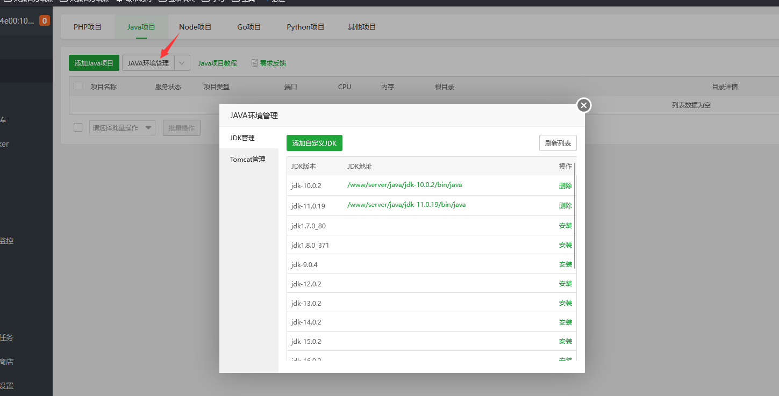Select Tomcat管理 in dialog sidebar
Viewport: 779px width, 396px height.
(249, 160)
